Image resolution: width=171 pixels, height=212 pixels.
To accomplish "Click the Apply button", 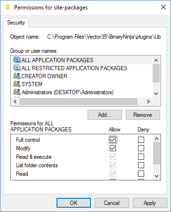I will pos(150,203).
